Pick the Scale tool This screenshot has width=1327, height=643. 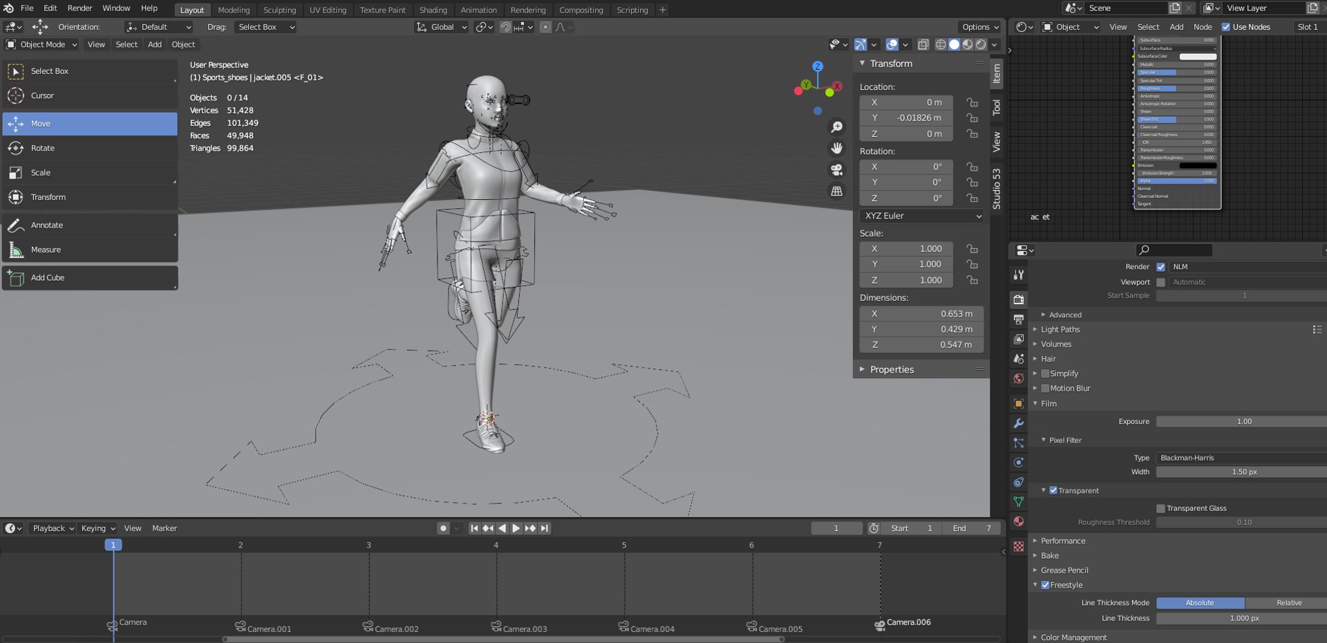[x=90, y=173]
